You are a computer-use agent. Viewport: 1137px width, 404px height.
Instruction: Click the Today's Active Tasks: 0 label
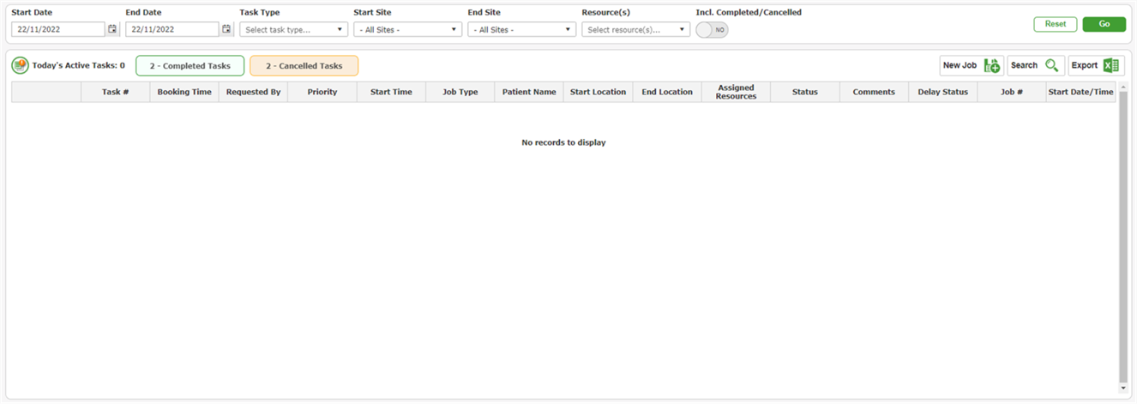click(x=78, y=65)
